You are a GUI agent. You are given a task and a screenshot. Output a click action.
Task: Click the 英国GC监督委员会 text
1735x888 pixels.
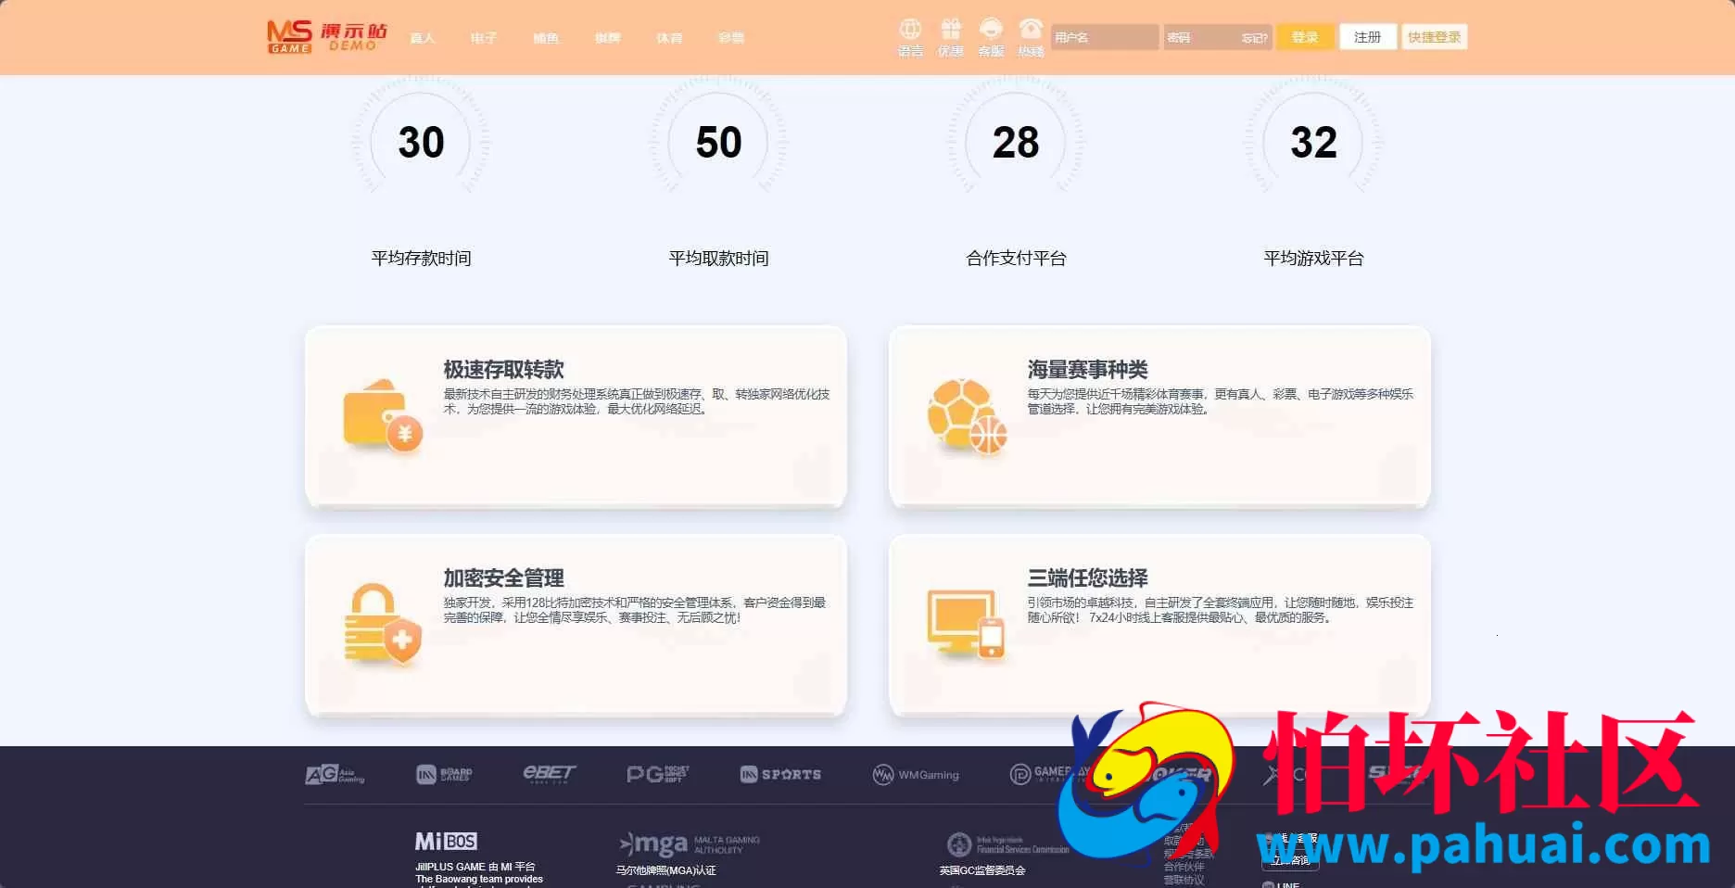click(x=981, y=870)
